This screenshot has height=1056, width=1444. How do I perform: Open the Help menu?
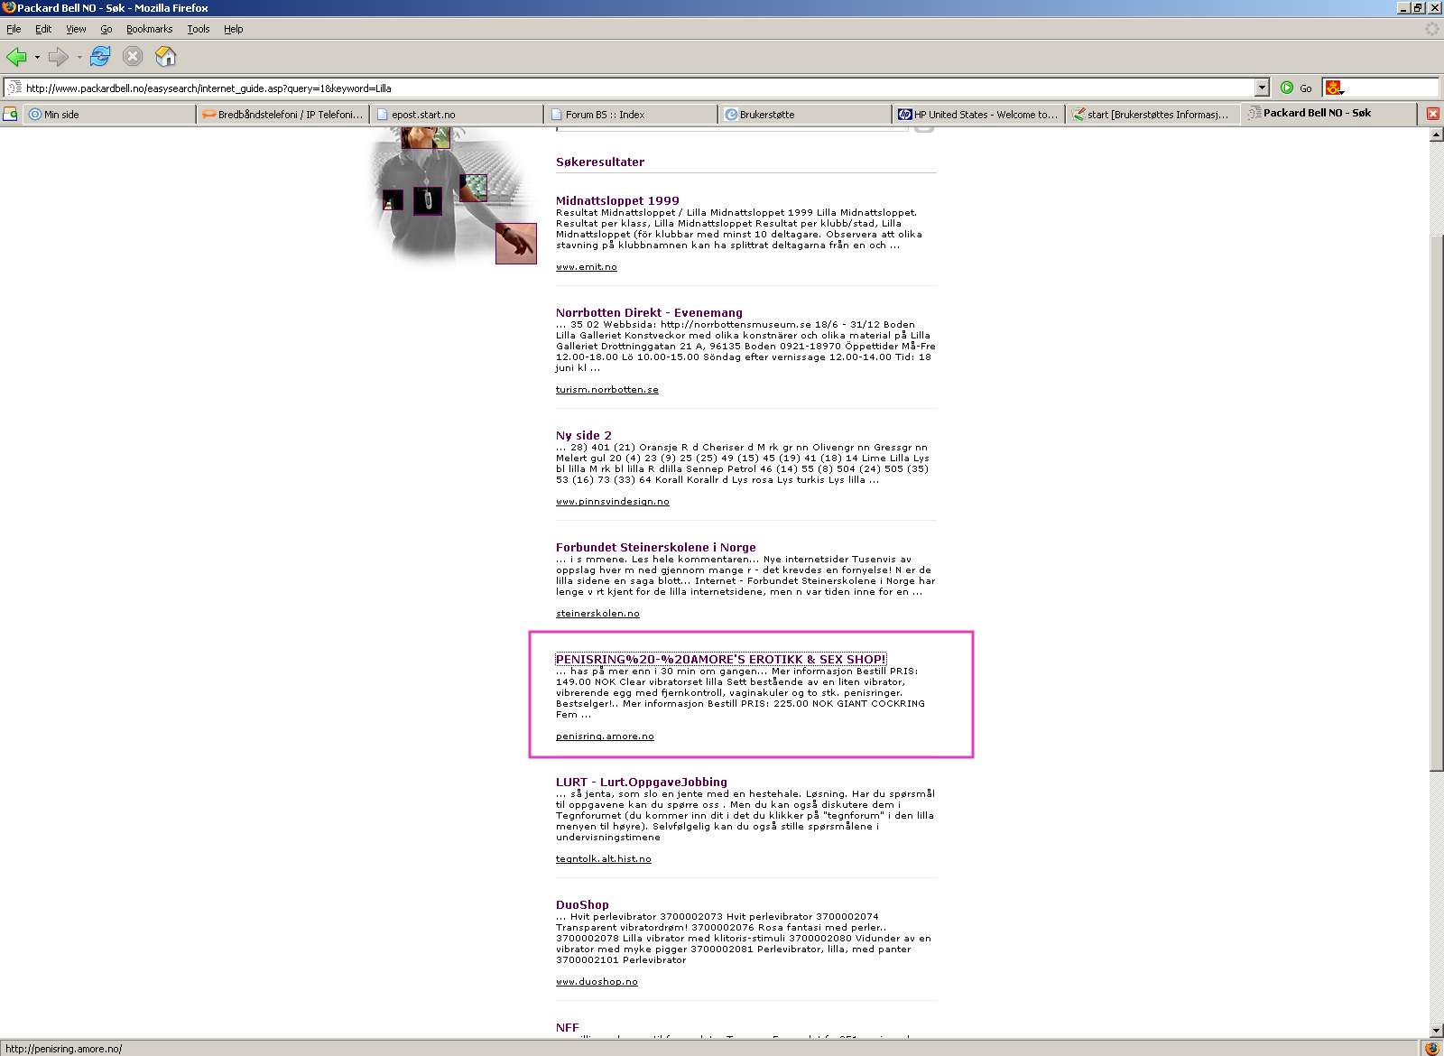click(234, 29)
